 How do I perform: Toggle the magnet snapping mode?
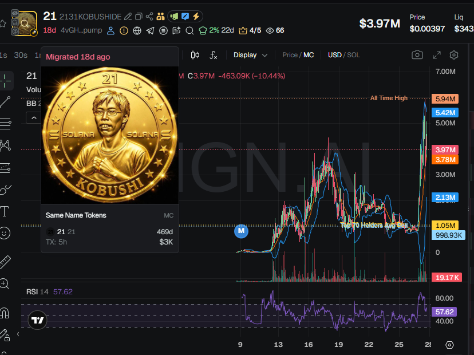5,313
